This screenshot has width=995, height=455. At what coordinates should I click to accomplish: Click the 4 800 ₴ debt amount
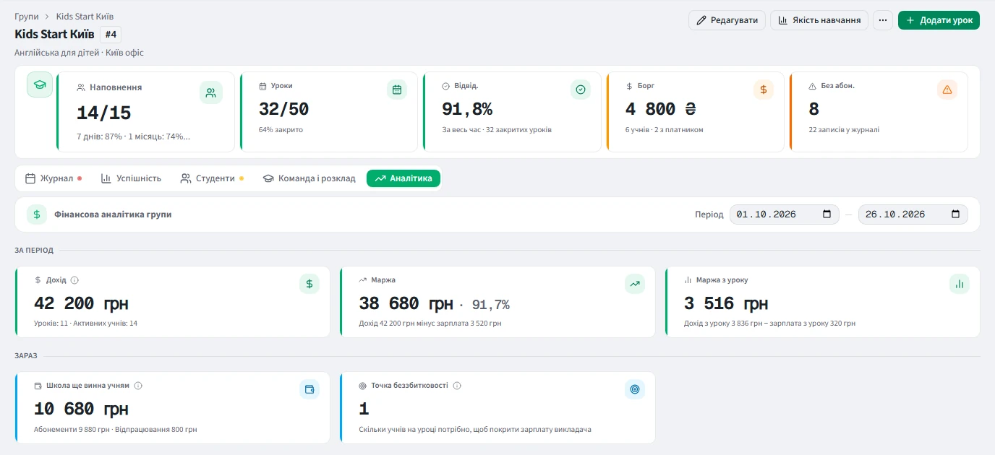click(x=660, y=109)
